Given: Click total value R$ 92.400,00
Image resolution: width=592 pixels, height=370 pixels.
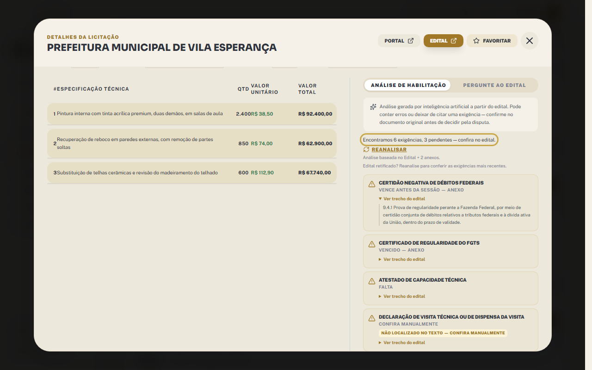Looking at the screenshot, I should 315,114.
